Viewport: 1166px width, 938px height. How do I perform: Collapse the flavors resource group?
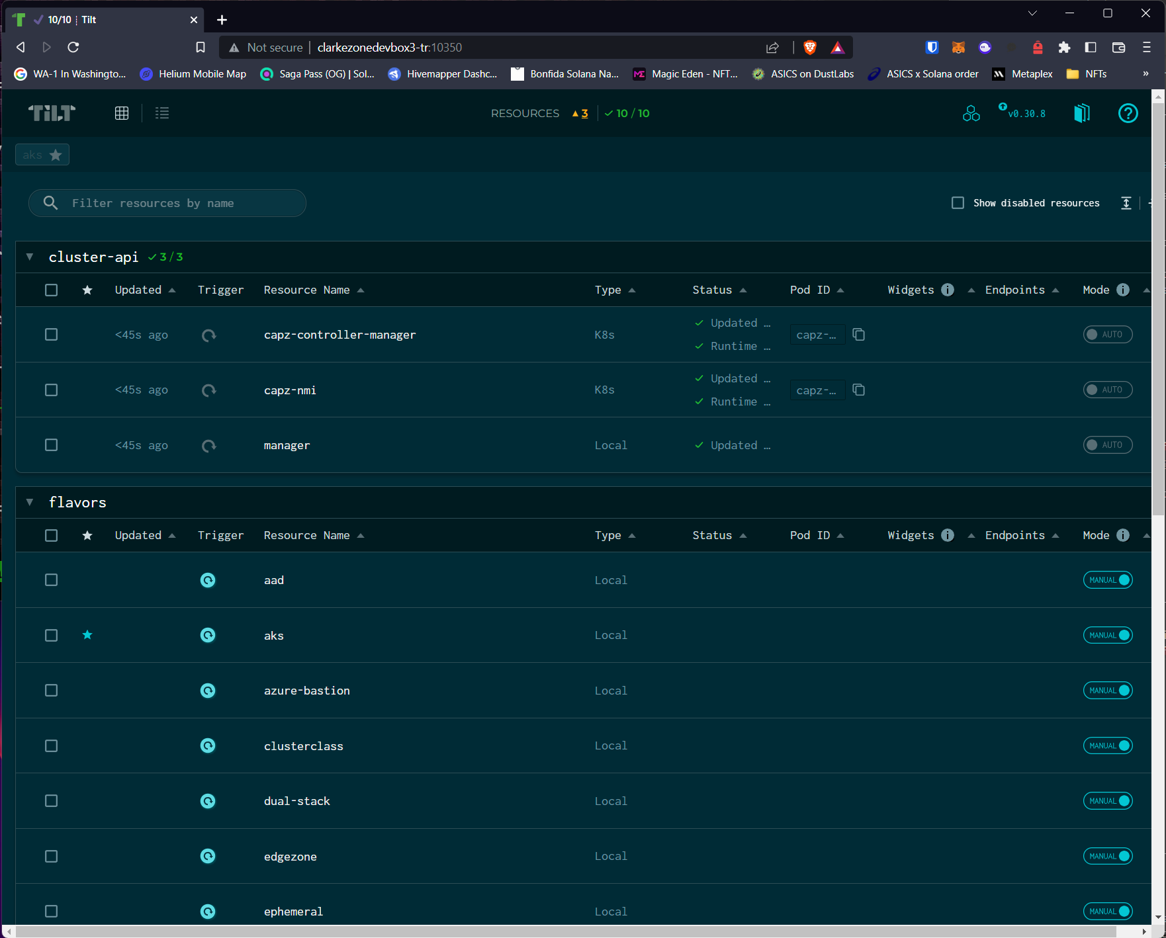tap(30, 503)
